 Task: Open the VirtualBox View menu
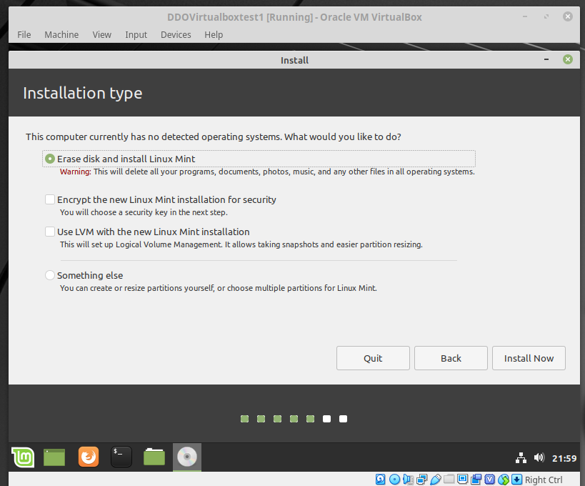[102, 35]
